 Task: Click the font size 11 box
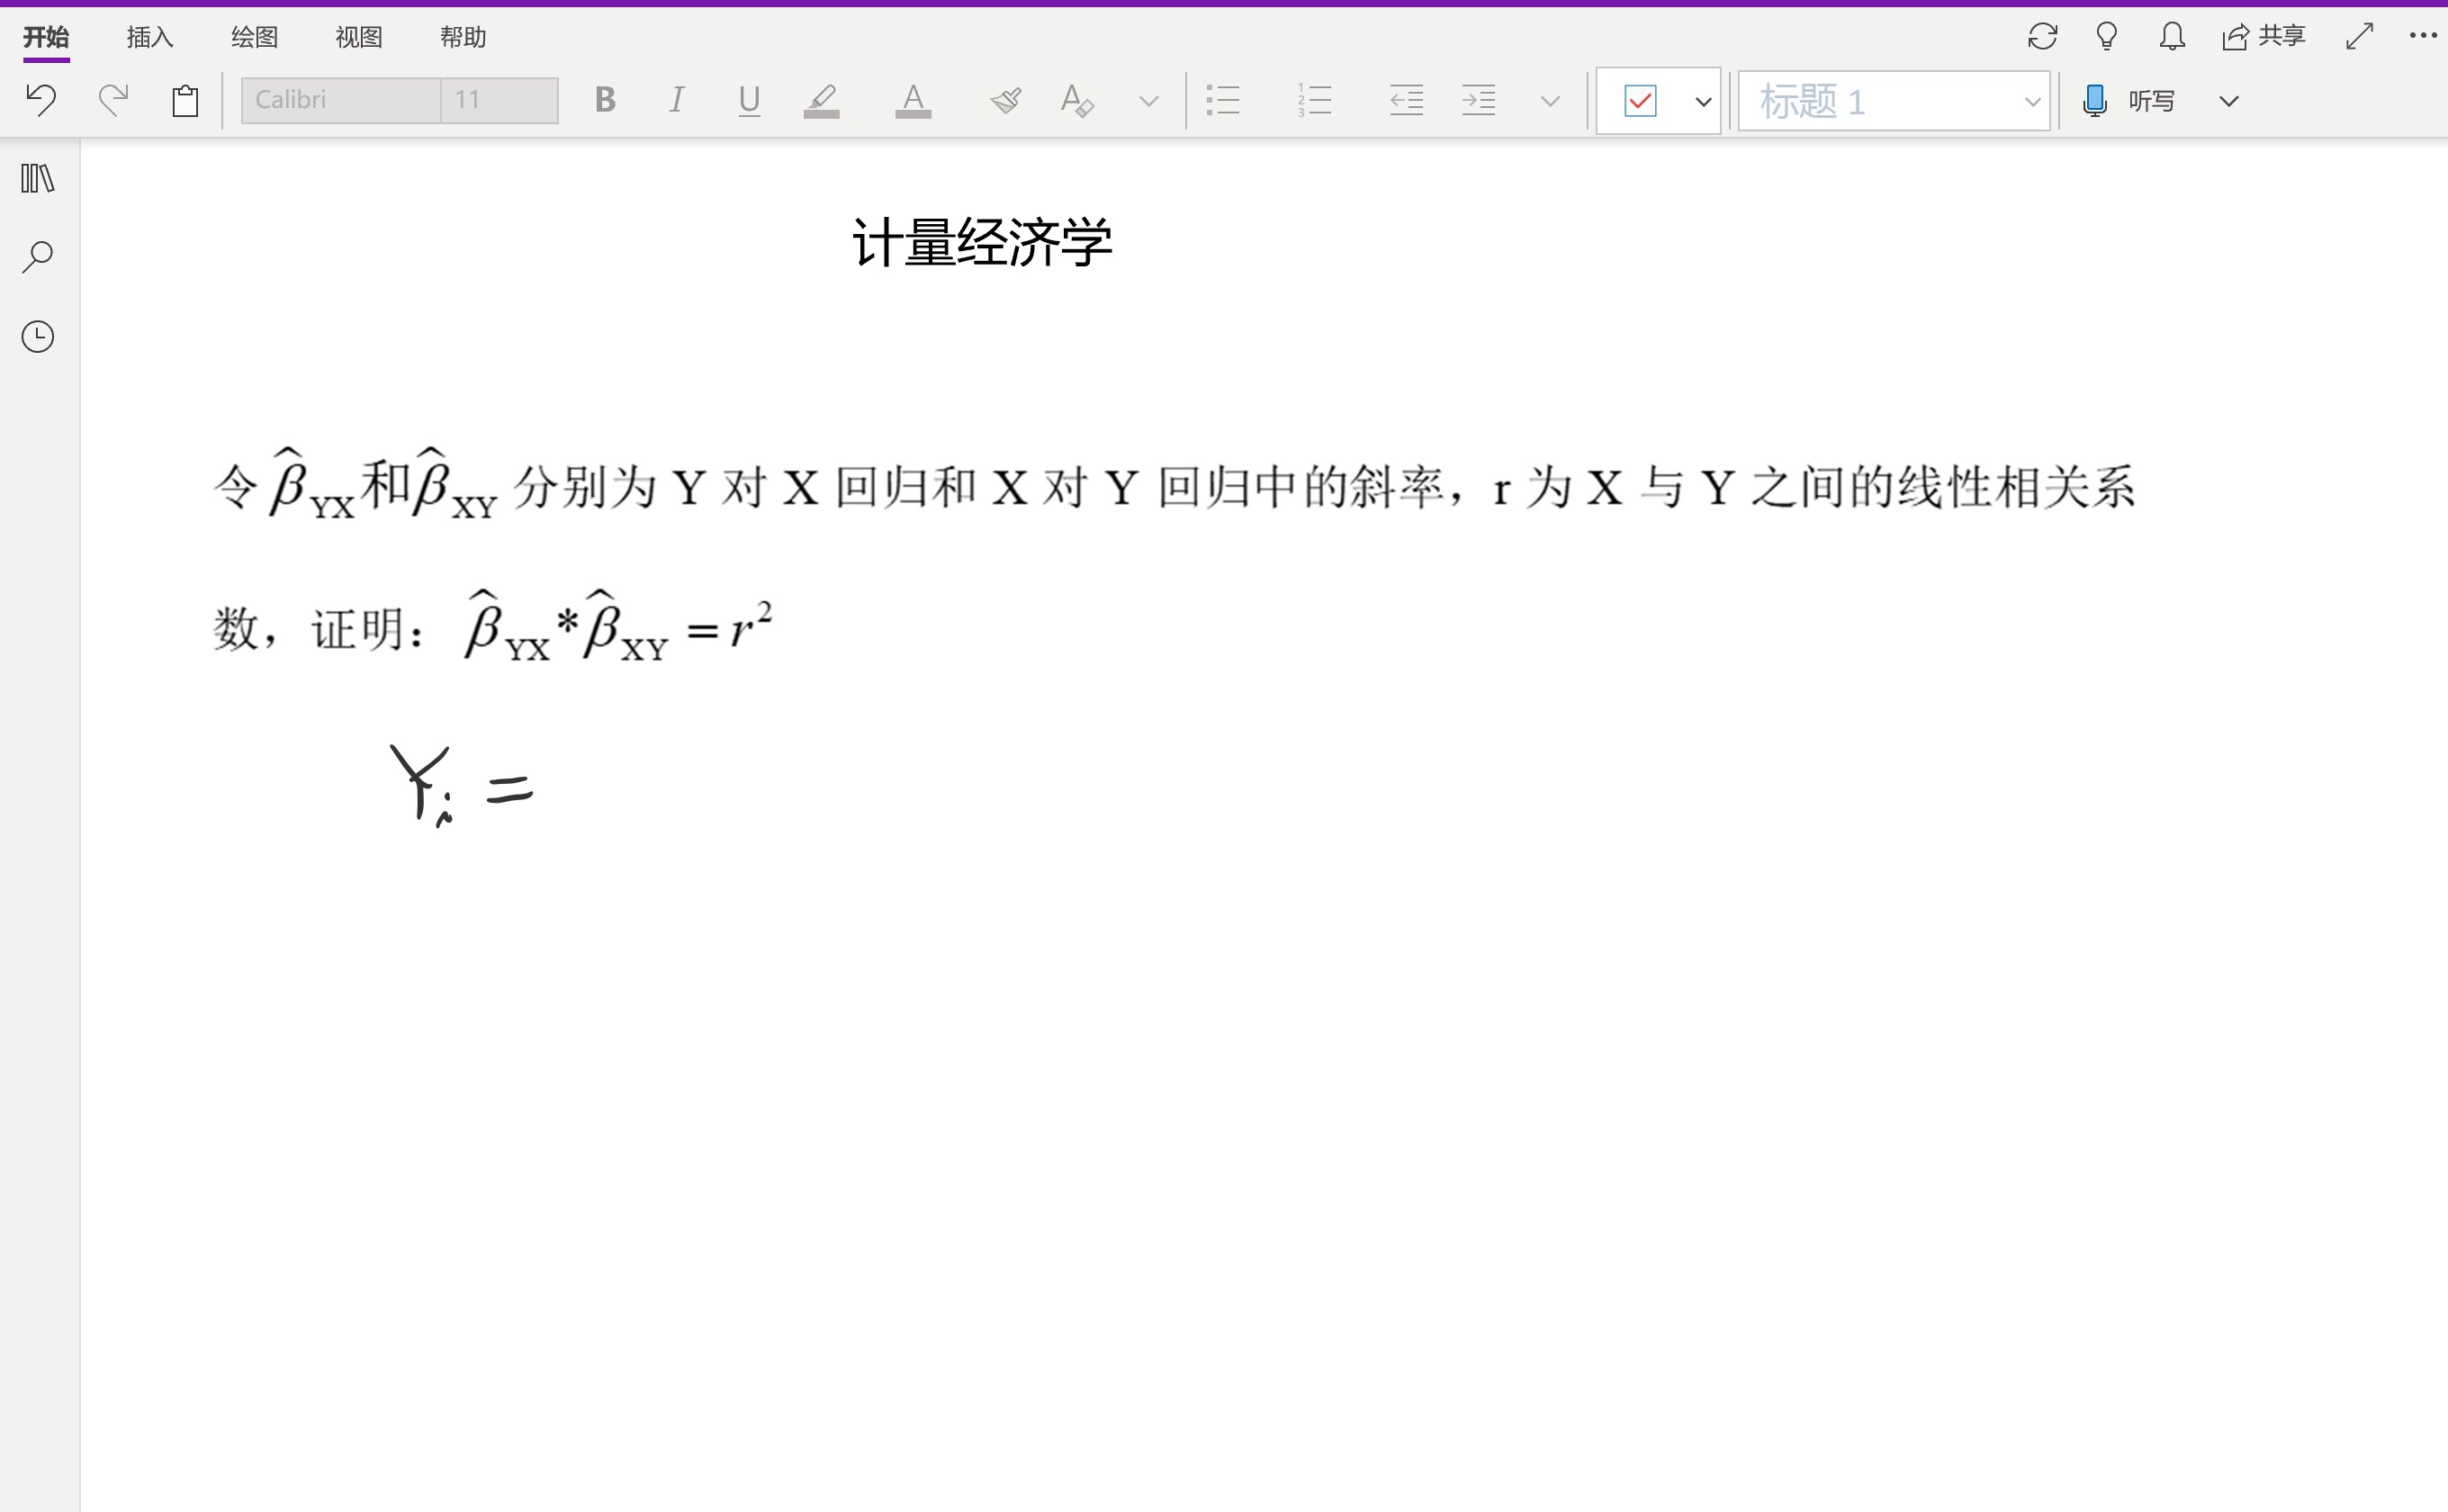coord(499,100)
